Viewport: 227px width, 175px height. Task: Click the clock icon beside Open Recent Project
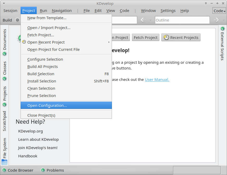pyautogui.click(x=24, y=42)
